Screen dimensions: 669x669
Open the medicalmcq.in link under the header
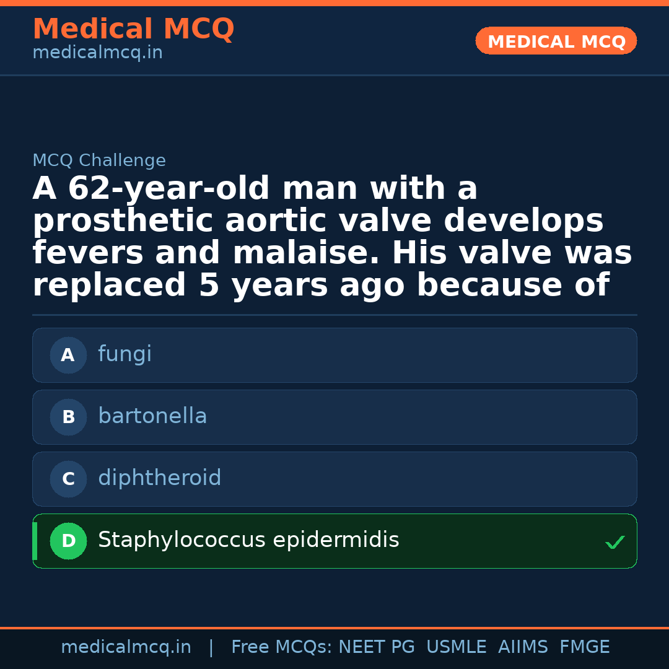97,53
